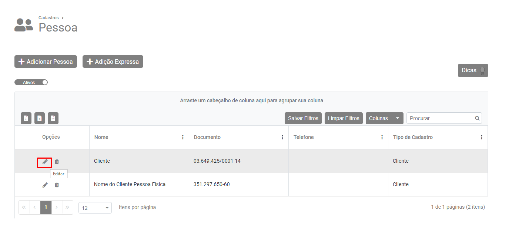The height and width of the screenshot is (225, 519).
Task: Open the items per page dropdown
Action: pyautogui.click(x=95, y=208)
